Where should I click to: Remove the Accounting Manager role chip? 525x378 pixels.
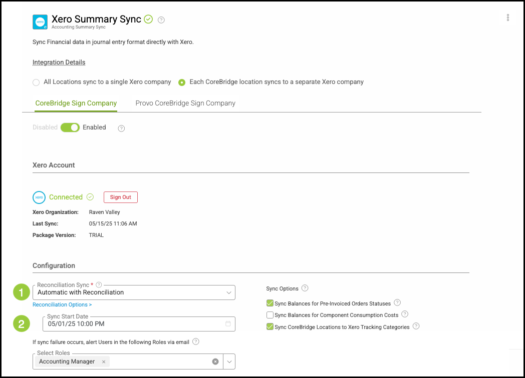pyautogui.click(x=104, y=361)
